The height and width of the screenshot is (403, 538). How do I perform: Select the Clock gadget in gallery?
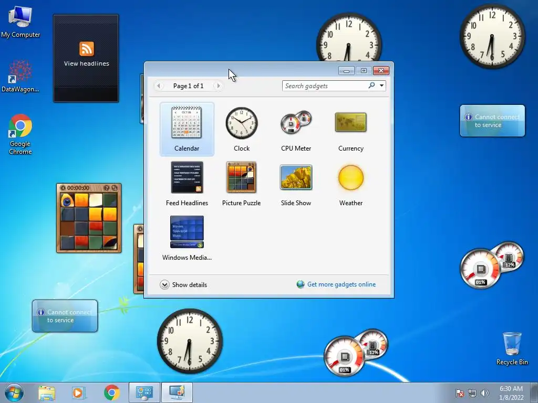click(x=242, y=123)
